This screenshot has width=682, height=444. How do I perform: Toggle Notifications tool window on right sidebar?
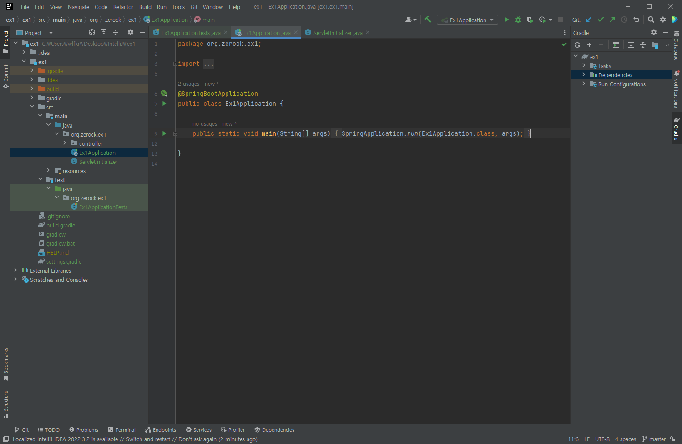[677, 89]
